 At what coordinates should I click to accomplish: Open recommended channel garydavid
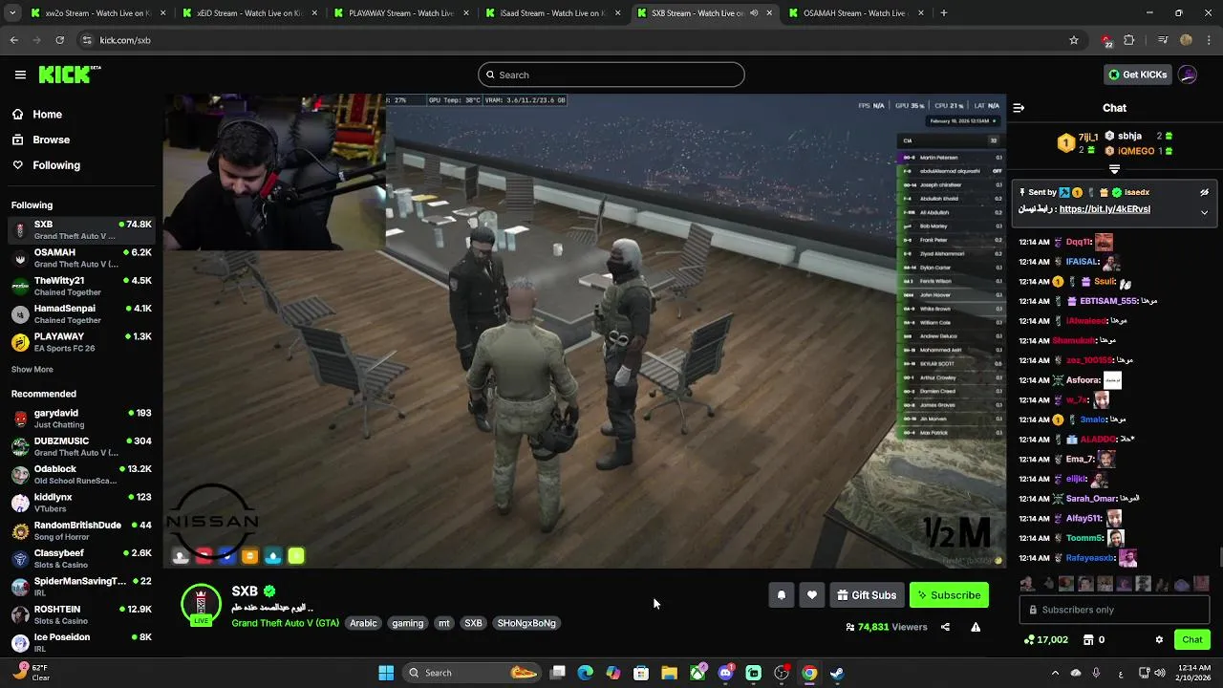coord(81,419)
